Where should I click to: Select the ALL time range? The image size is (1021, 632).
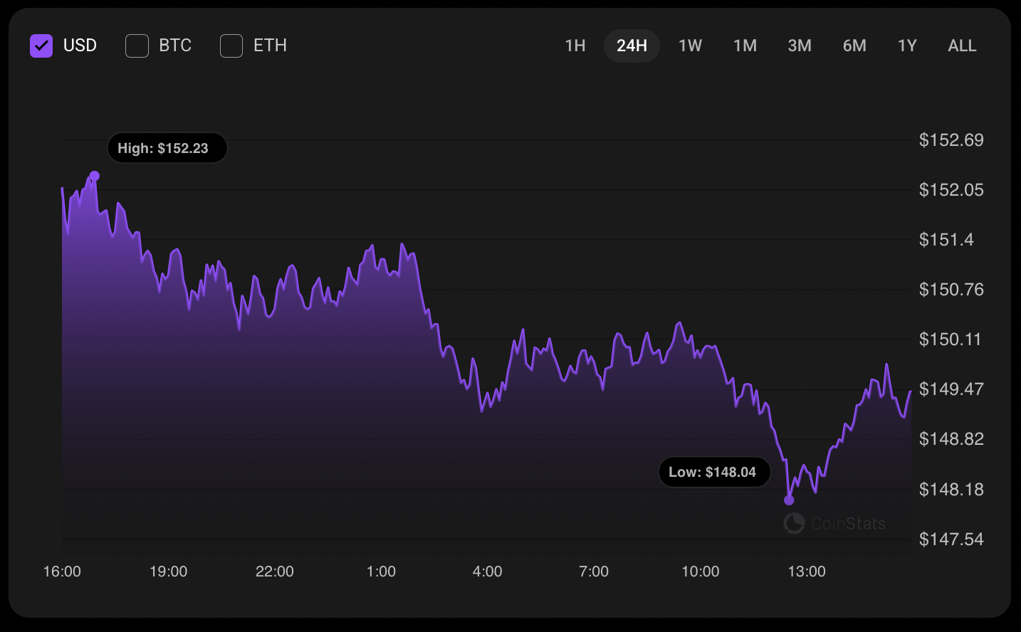962,46
